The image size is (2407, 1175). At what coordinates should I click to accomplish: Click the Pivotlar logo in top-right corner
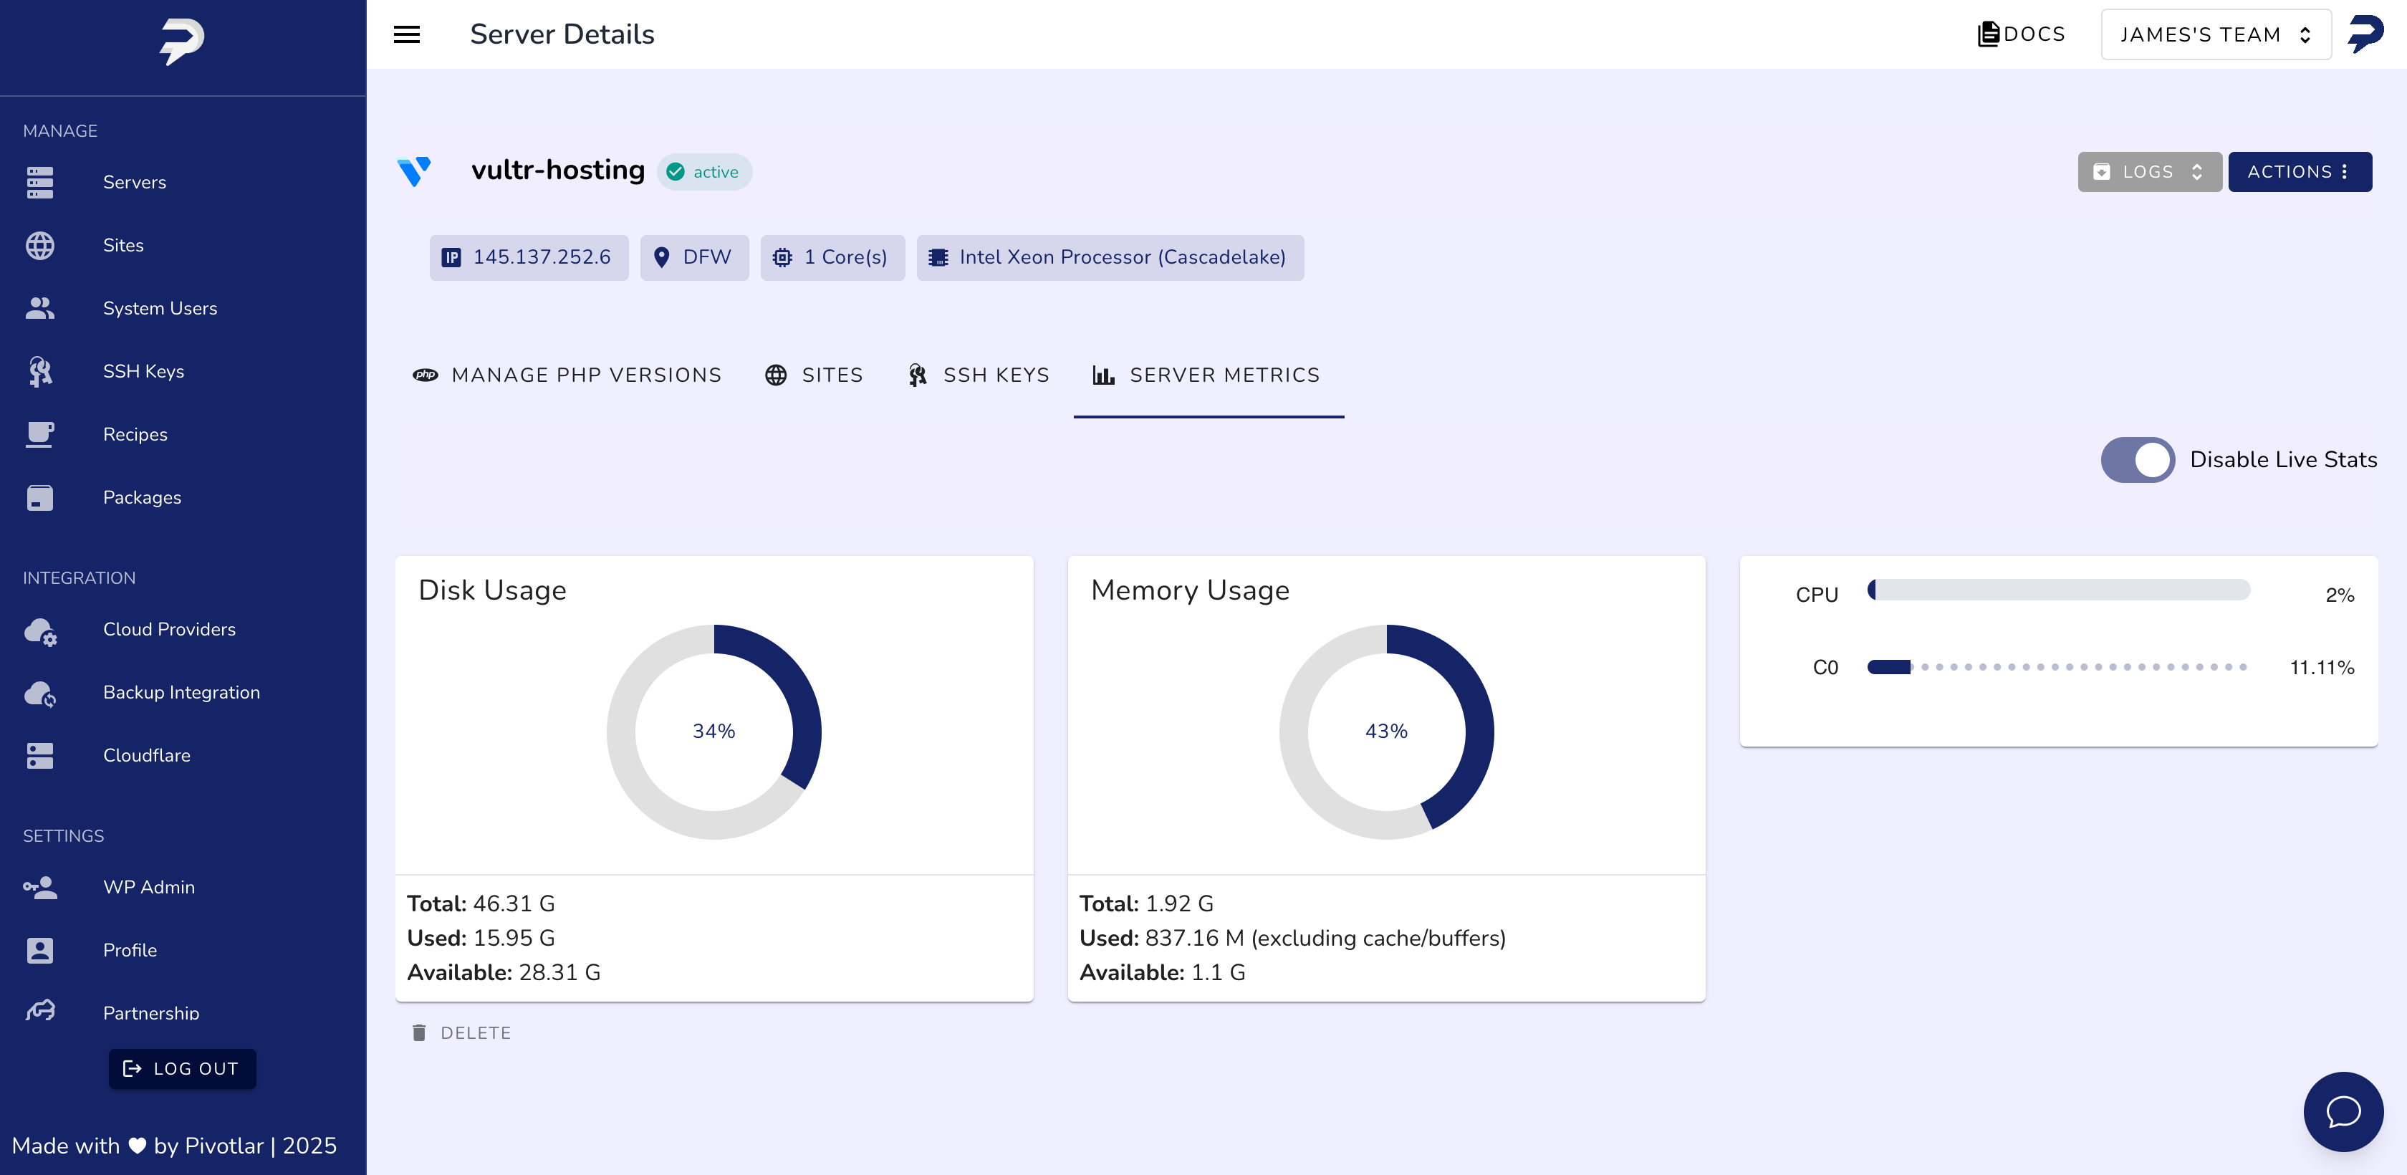2366,34
